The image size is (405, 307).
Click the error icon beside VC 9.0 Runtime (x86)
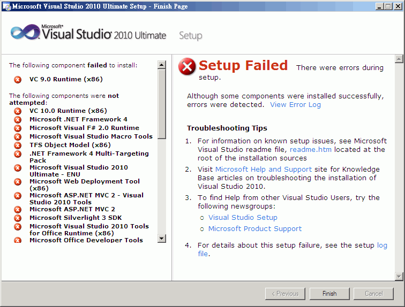[x=18, y=80]
